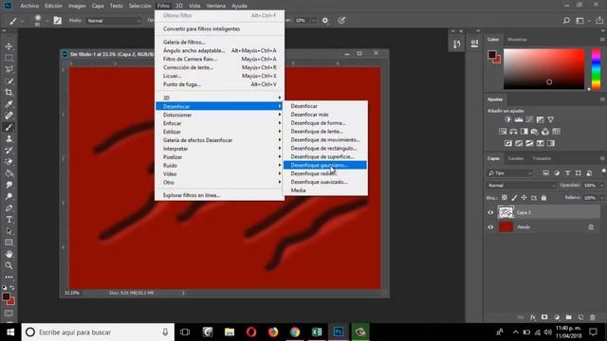
Task: Select the Horizontal Type tool
Action: (x=9, y=220)
